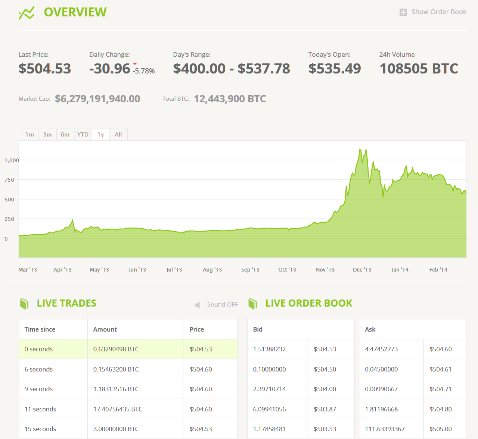Expand the Show Order Book panel
This screenshot has width=478, height=439.
[439, 12]
